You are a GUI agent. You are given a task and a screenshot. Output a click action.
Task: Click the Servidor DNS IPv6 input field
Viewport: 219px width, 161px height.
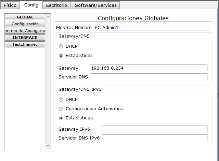(154, 138)
